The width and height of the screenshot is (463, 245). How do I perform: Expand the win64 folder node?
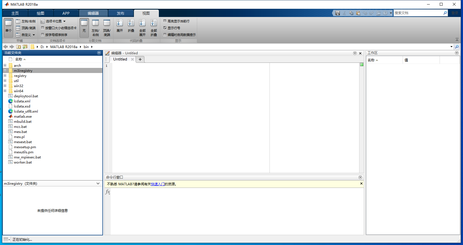[x=5, y=91]
